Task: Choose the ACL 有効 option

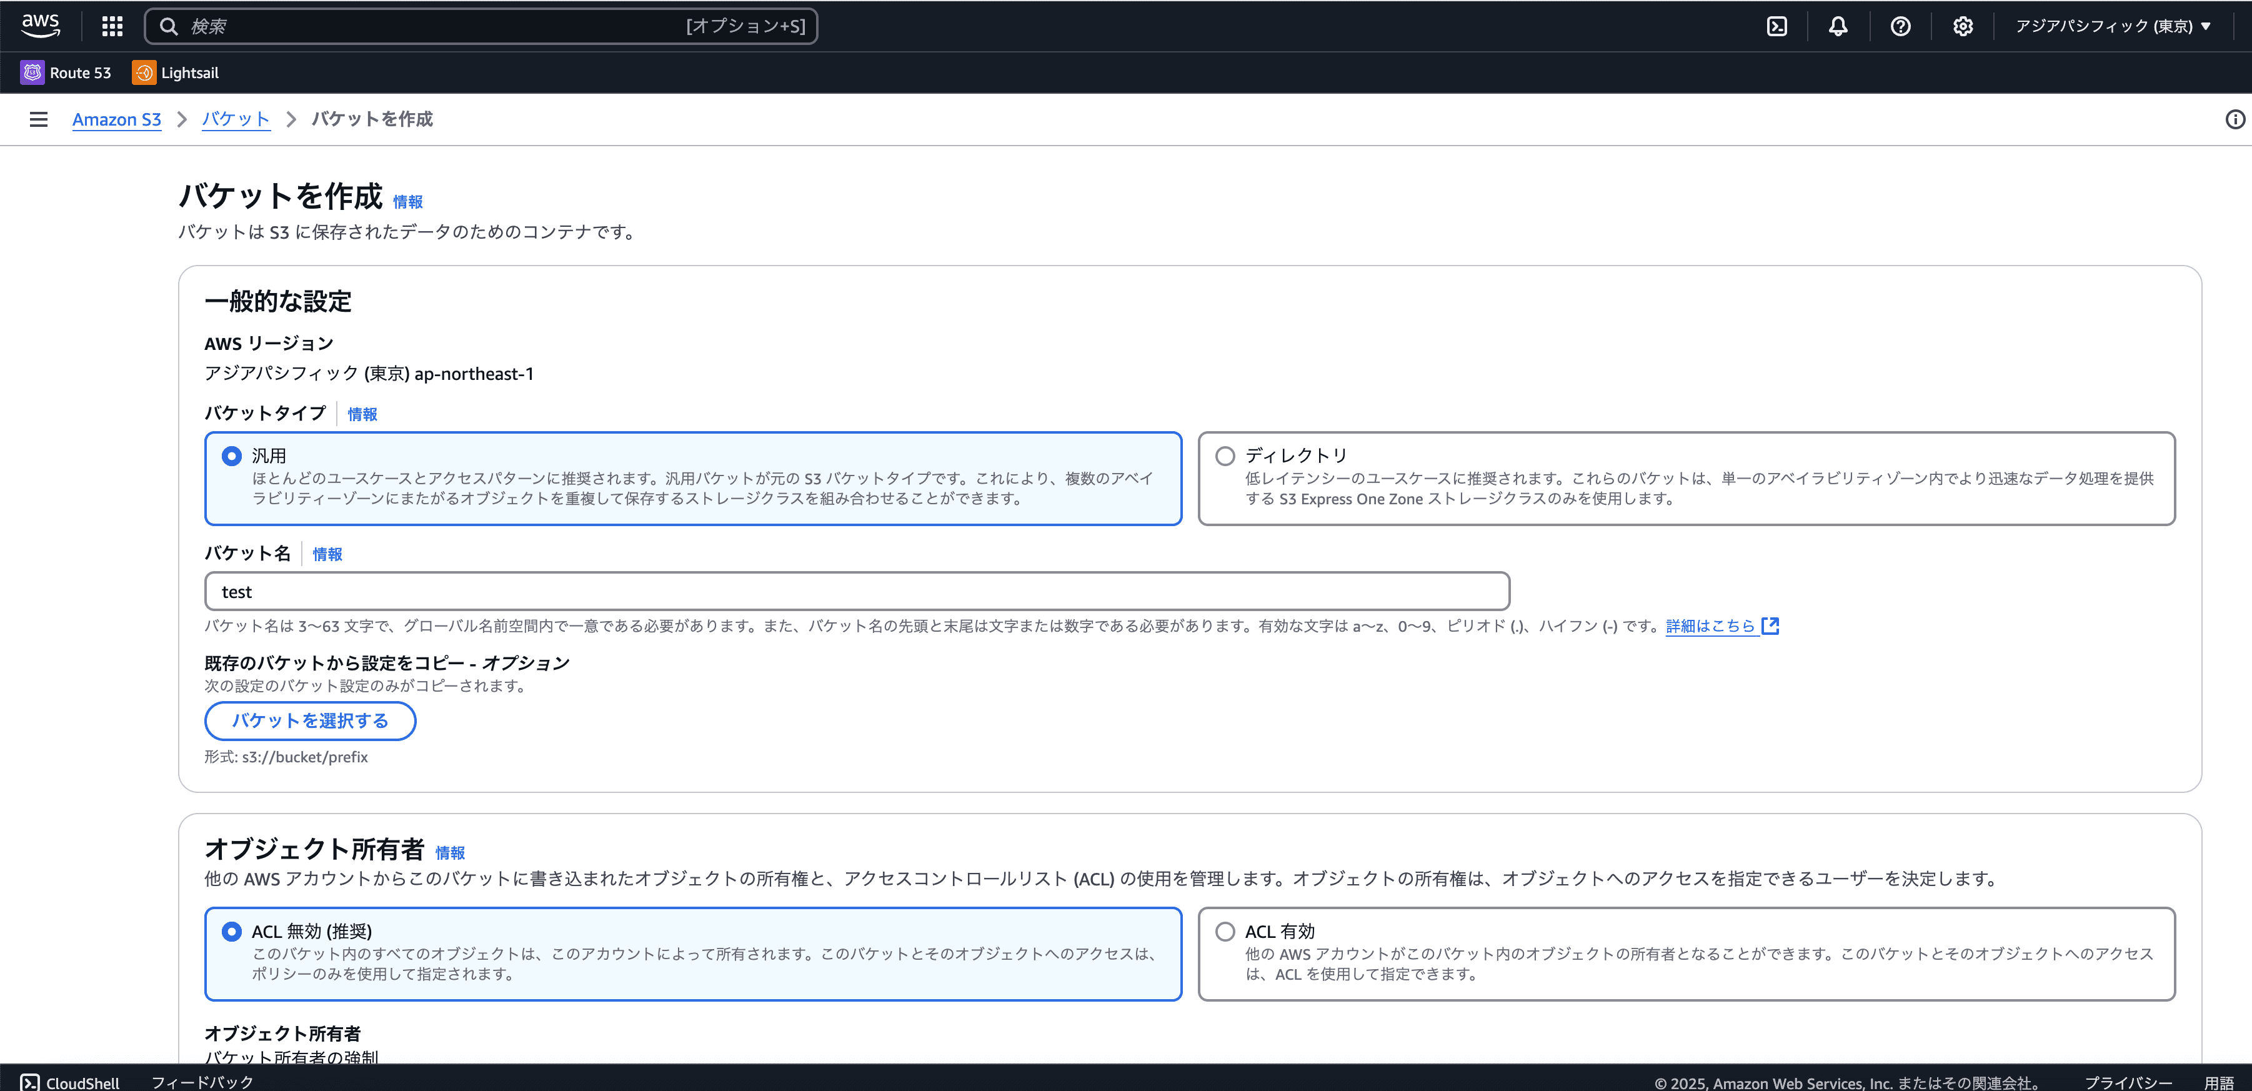Action: click(1225, 931)
